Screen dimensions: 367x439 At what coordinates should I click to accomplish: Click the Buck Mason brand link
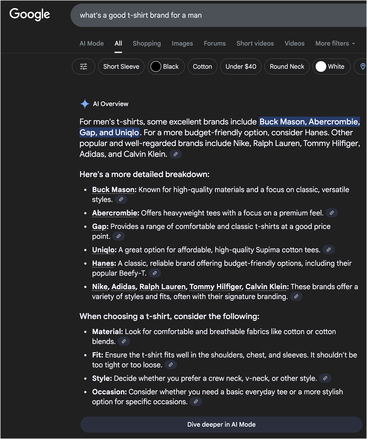tap(113, 190)
